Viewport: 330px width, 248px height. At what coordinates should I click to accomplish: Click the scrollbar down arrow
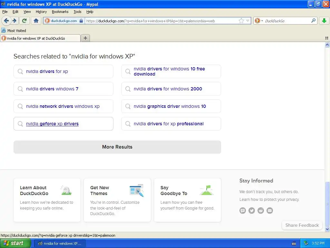tap(327, 229)
